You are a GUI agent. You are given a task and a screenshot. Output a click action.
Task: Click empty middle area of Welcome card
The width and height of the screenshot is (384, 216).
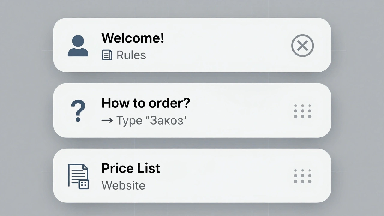click(x=225, y=45)
